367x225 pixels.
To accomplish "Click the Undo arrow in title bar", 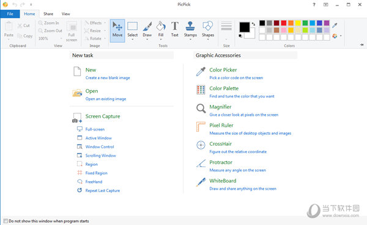I will (15, 4).
